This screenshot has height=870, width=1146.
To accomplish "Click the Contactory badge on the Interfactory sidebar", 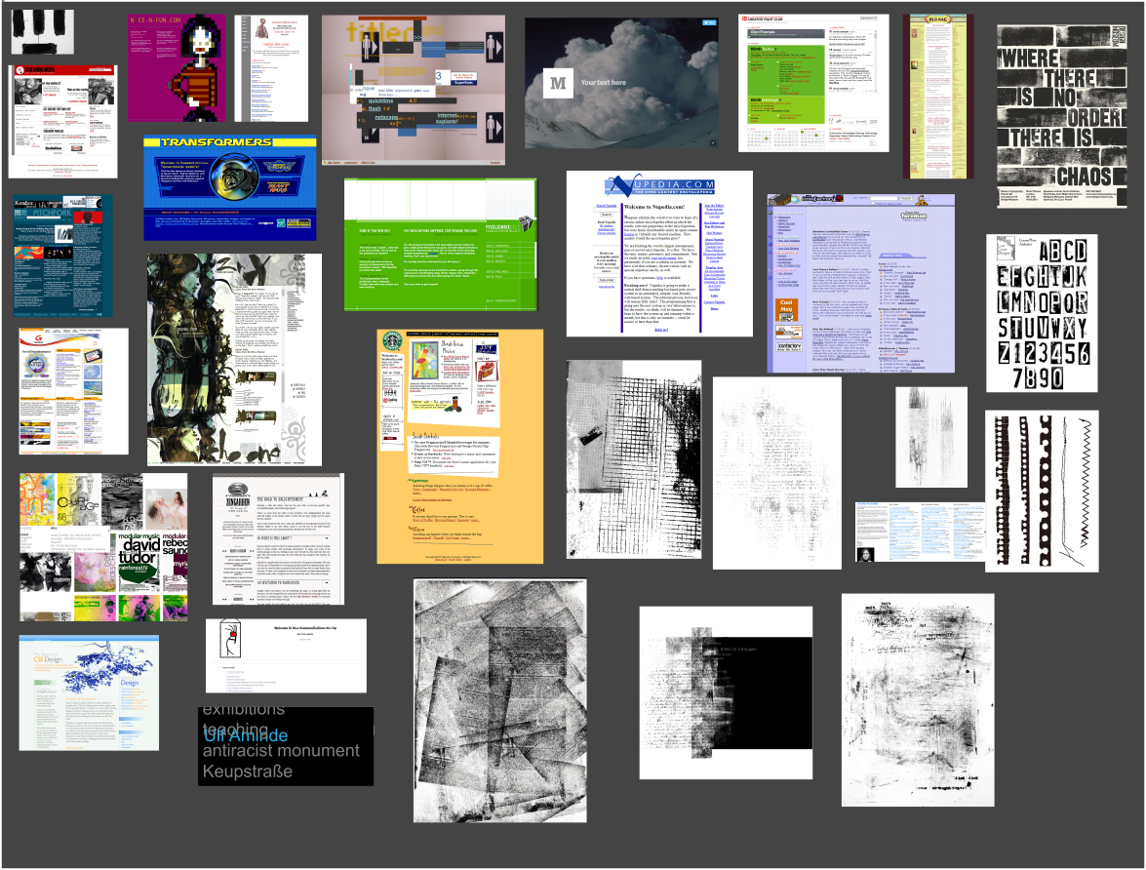I will pos(788,347).
